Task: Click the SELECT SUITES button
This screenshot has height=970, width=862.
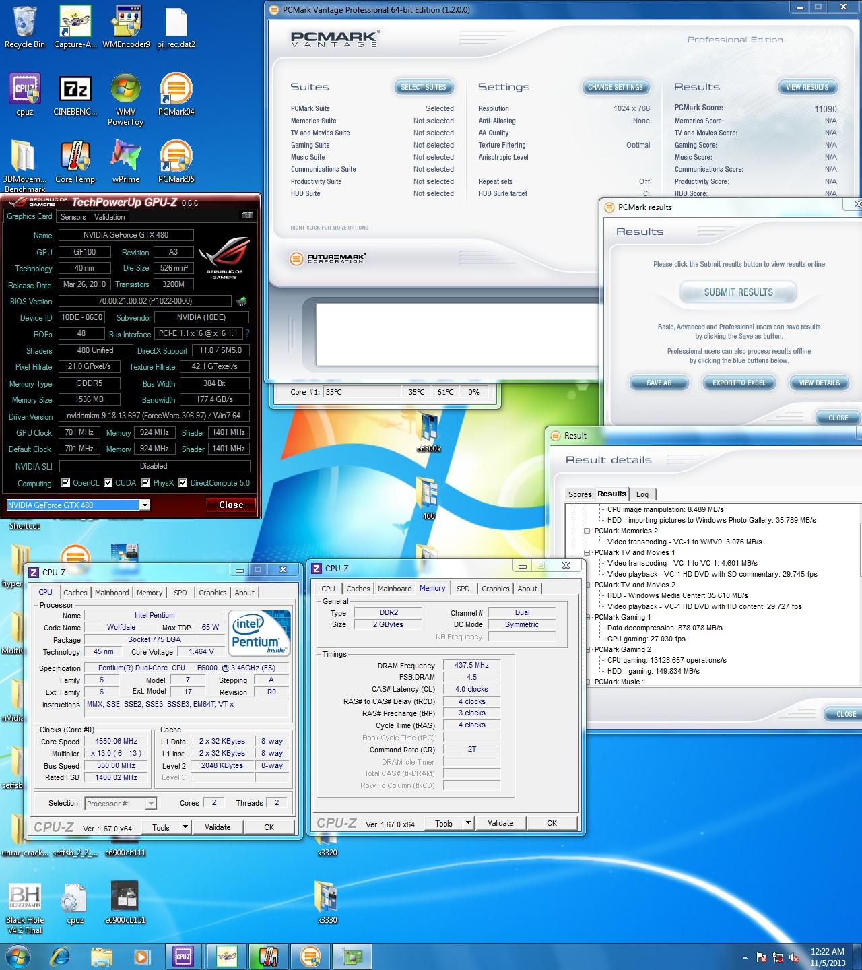Action: (x=424, y=87)
